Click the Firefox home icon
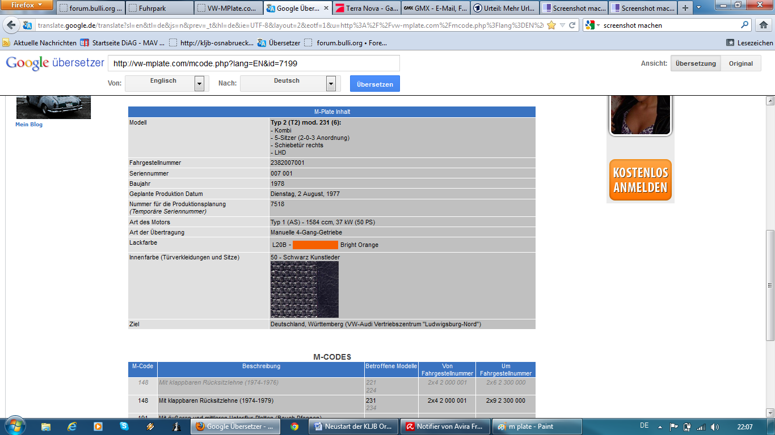This screenshot has height=435, width=775. (x=763, y=25)
